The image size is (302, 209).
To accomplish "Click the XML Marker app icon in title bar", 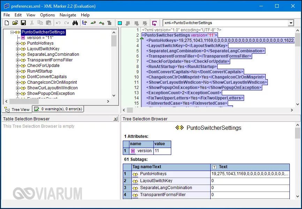I will click(7, 6).
